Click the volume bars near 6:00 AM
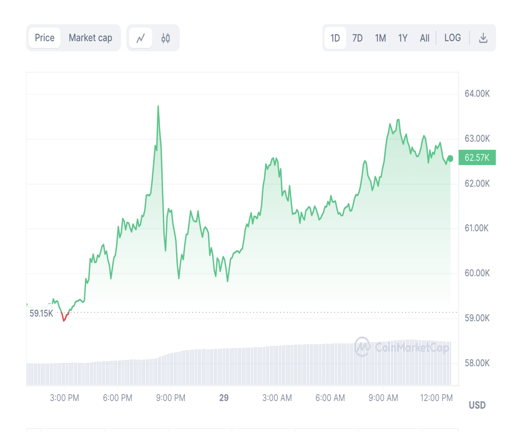Image resolution: width=509 pixels, height=432 pixels. click(330, 364)
